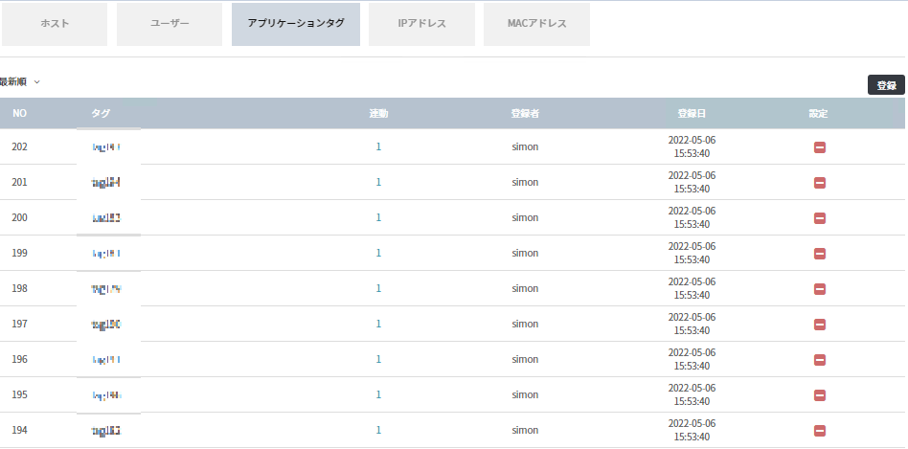The width and height of the screenshot is (908, 449).
Task: Click red minus icon in row 202
Action: click(x=819, y=146)
